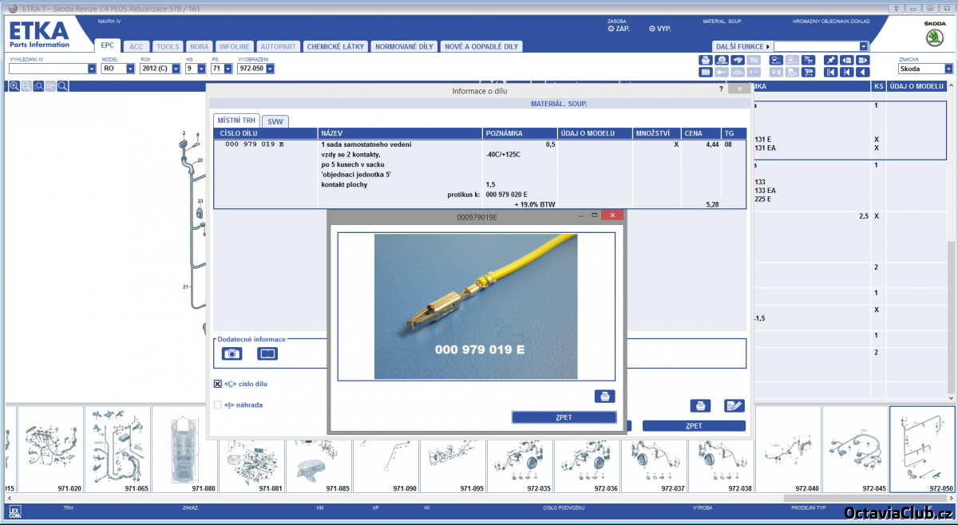Click the DALŠÍ FUNKCE button

pos(742,46)
